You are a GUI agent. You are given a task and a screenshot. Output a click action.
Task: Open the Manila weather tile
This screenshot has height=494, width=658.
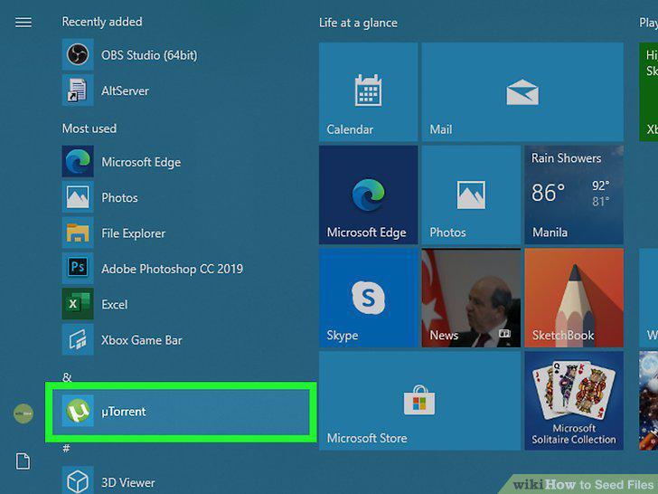pyautogui.click(x=574, y=195)
